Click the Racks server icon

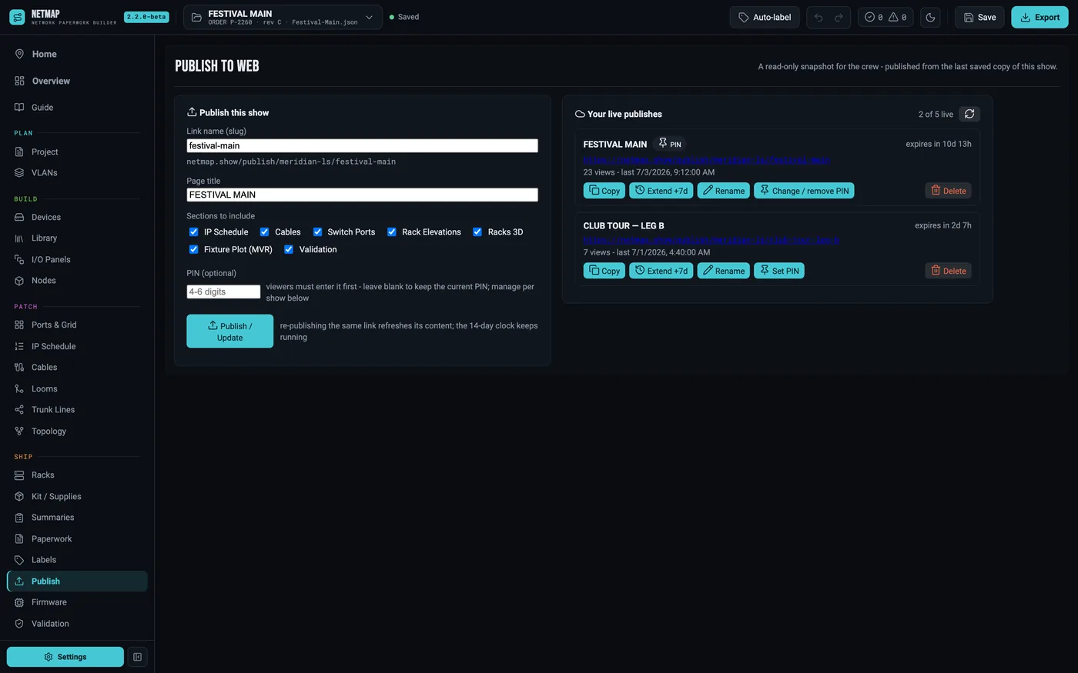(19, 475)
